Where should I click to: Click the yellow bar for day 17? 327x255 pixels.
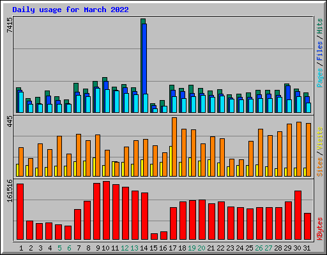(171, 161)
